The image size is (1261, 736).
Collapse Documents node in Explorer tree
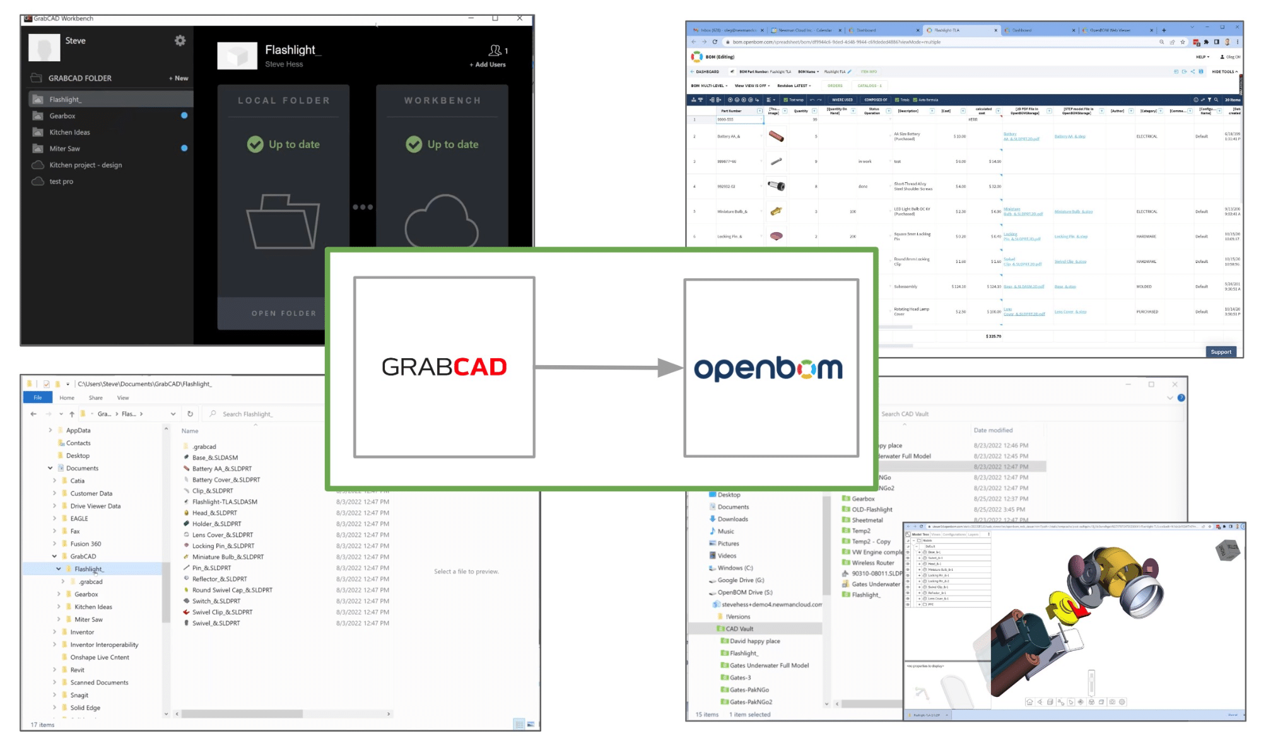click(x=50, y=468)
